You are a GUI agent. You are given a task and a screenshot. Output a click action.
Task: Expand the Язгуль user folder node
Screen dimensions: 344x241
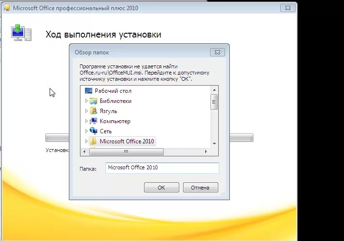pyautogui.click(x=86, y=111)
